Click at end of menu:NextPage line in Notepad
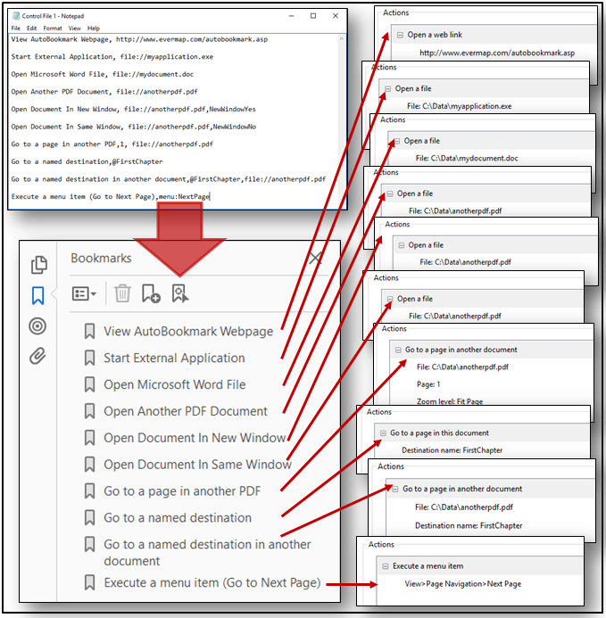 [211, 196]
